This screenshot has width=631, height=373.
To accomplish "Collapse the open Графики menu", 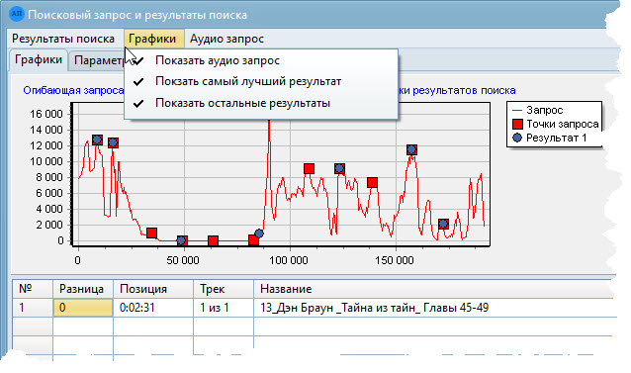I will click(152, 39).
